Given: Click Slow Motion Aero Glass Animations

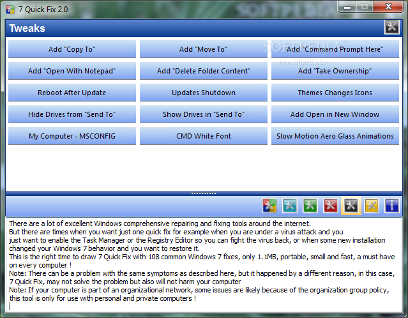Looking at the screenshot, I should point(335,136).
